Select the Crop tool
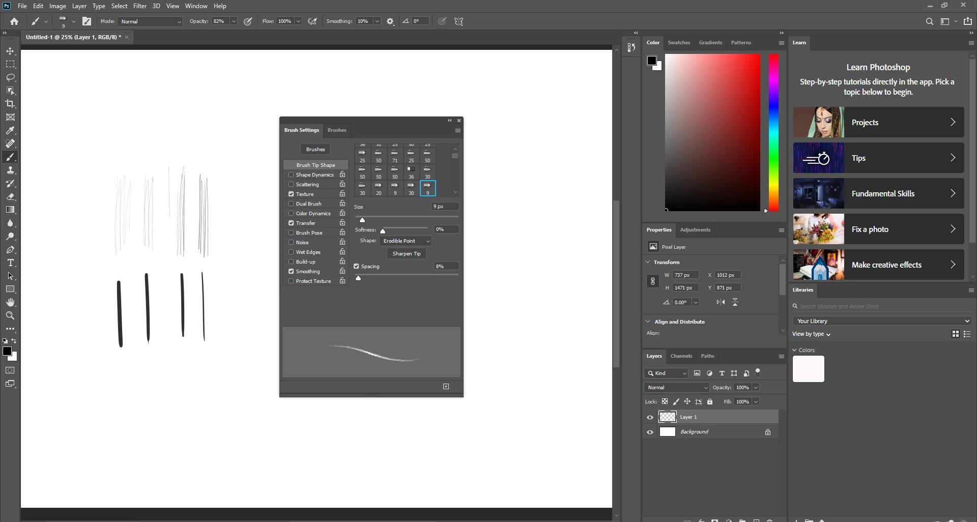The width and height of the screenshot is (977, 522). point(10,104)
